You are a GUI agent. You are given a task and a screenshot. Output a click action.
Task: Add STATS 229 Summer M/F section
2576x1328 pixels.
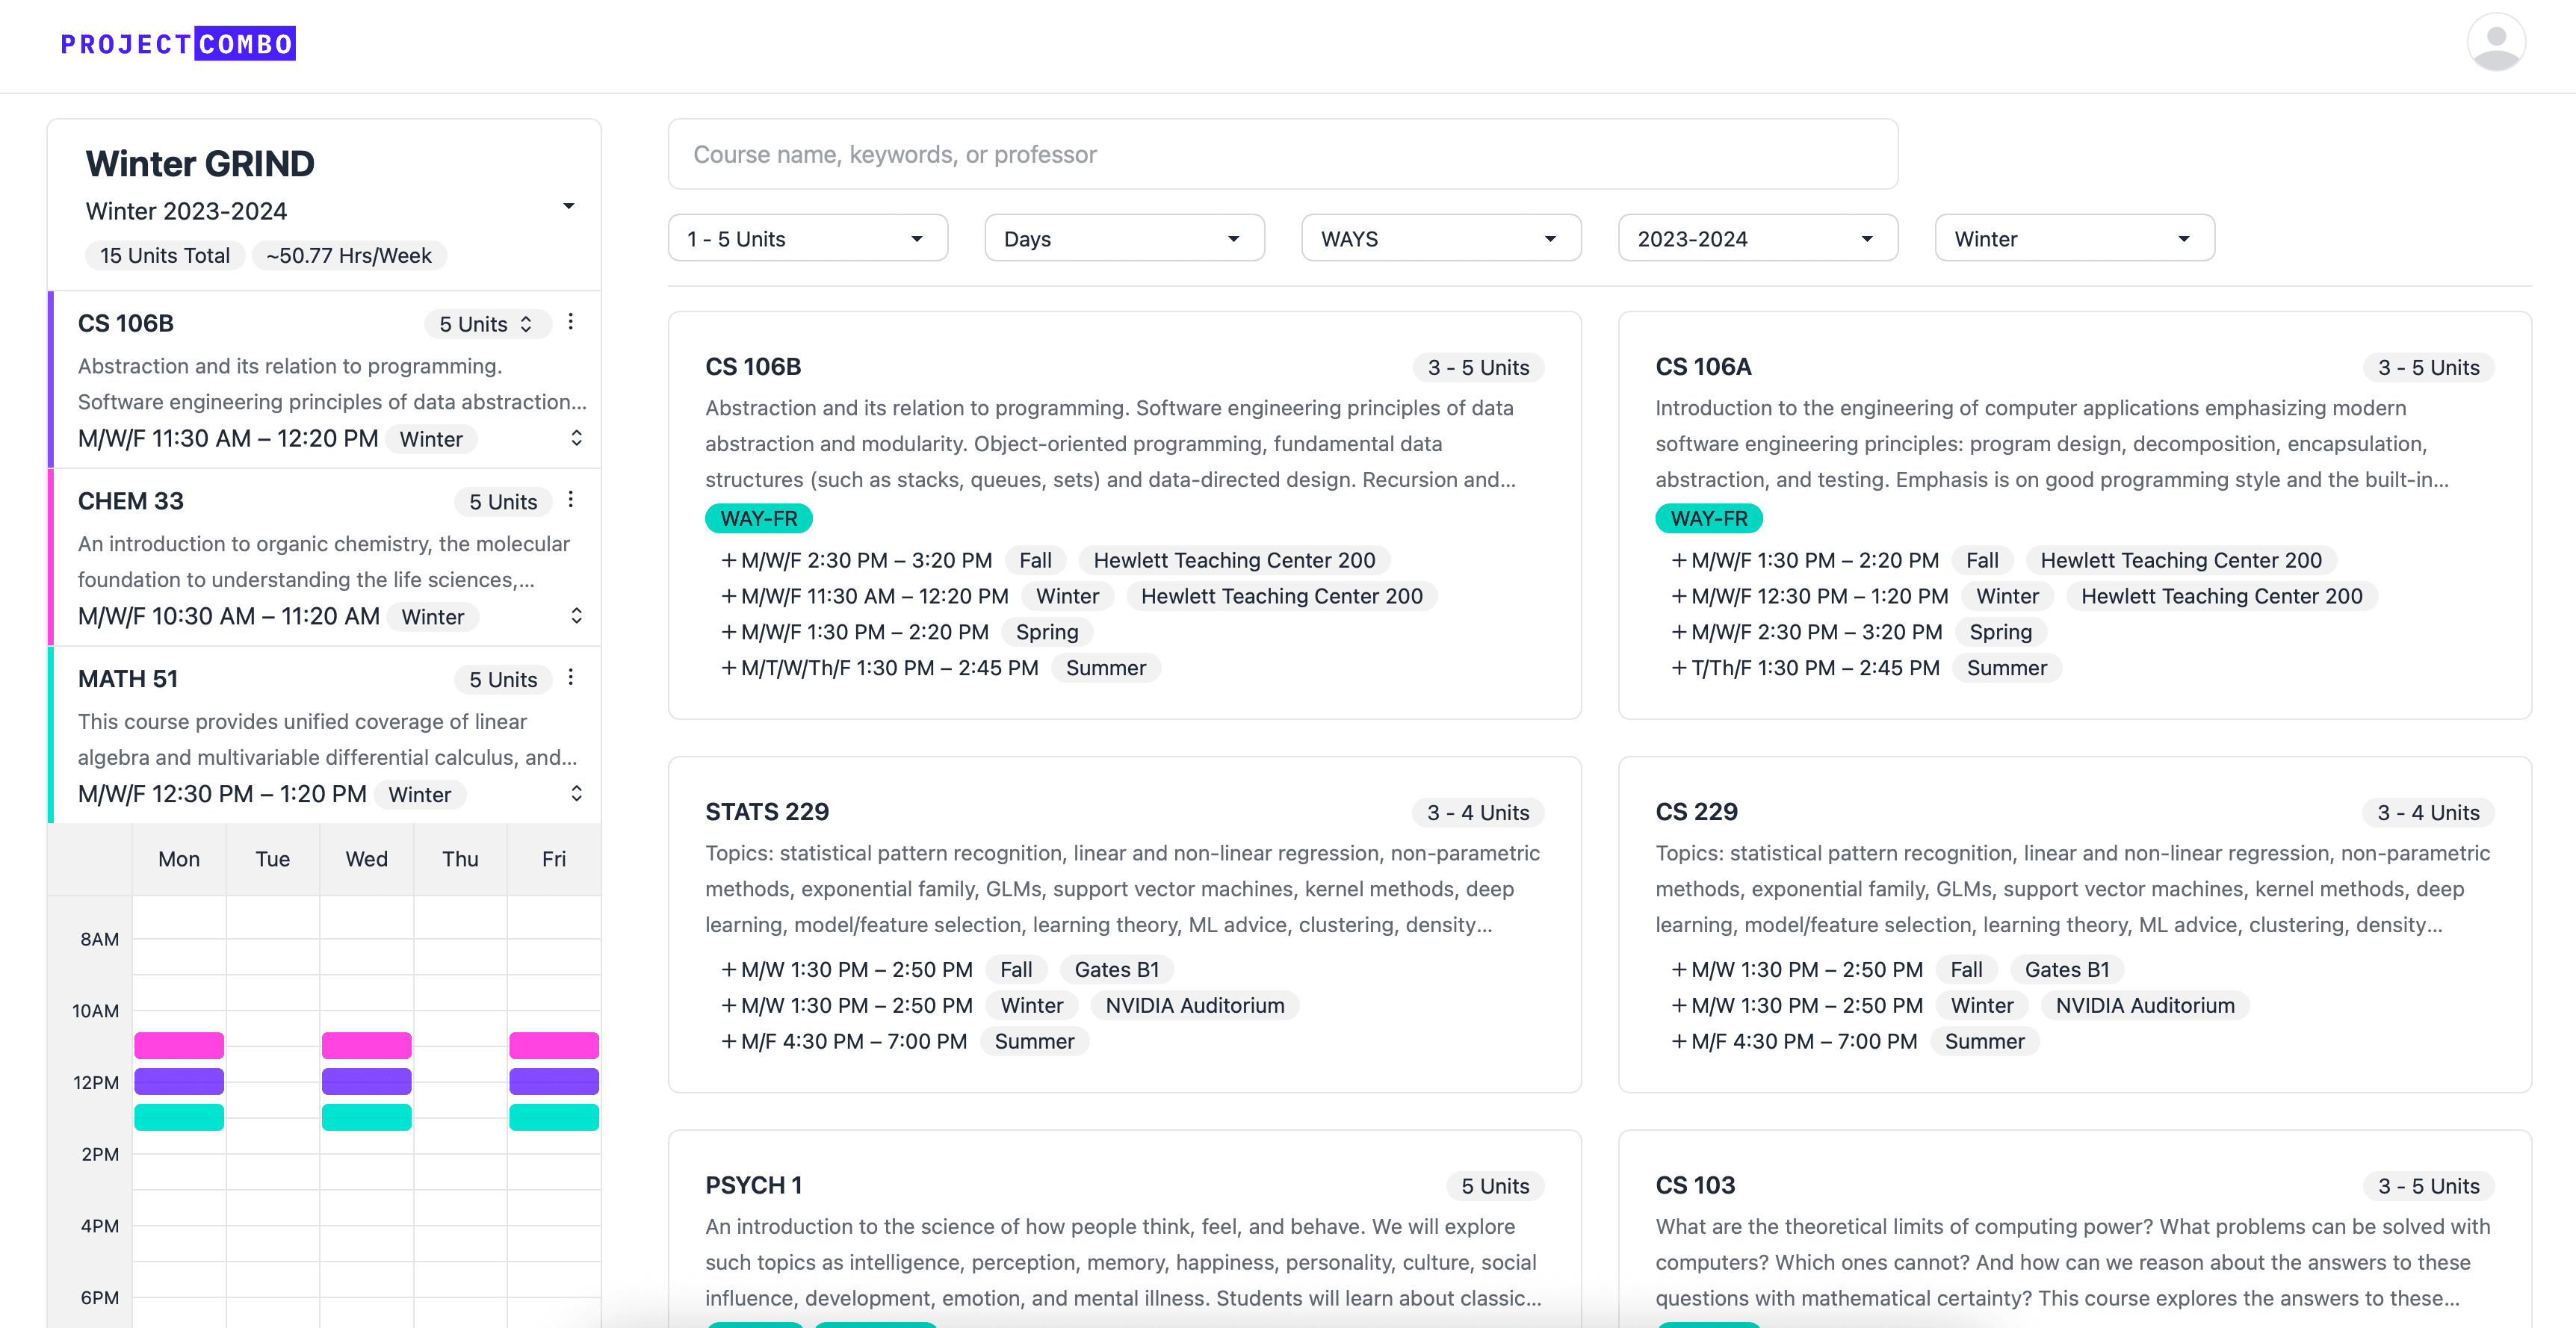click(x=729, y=1042)
